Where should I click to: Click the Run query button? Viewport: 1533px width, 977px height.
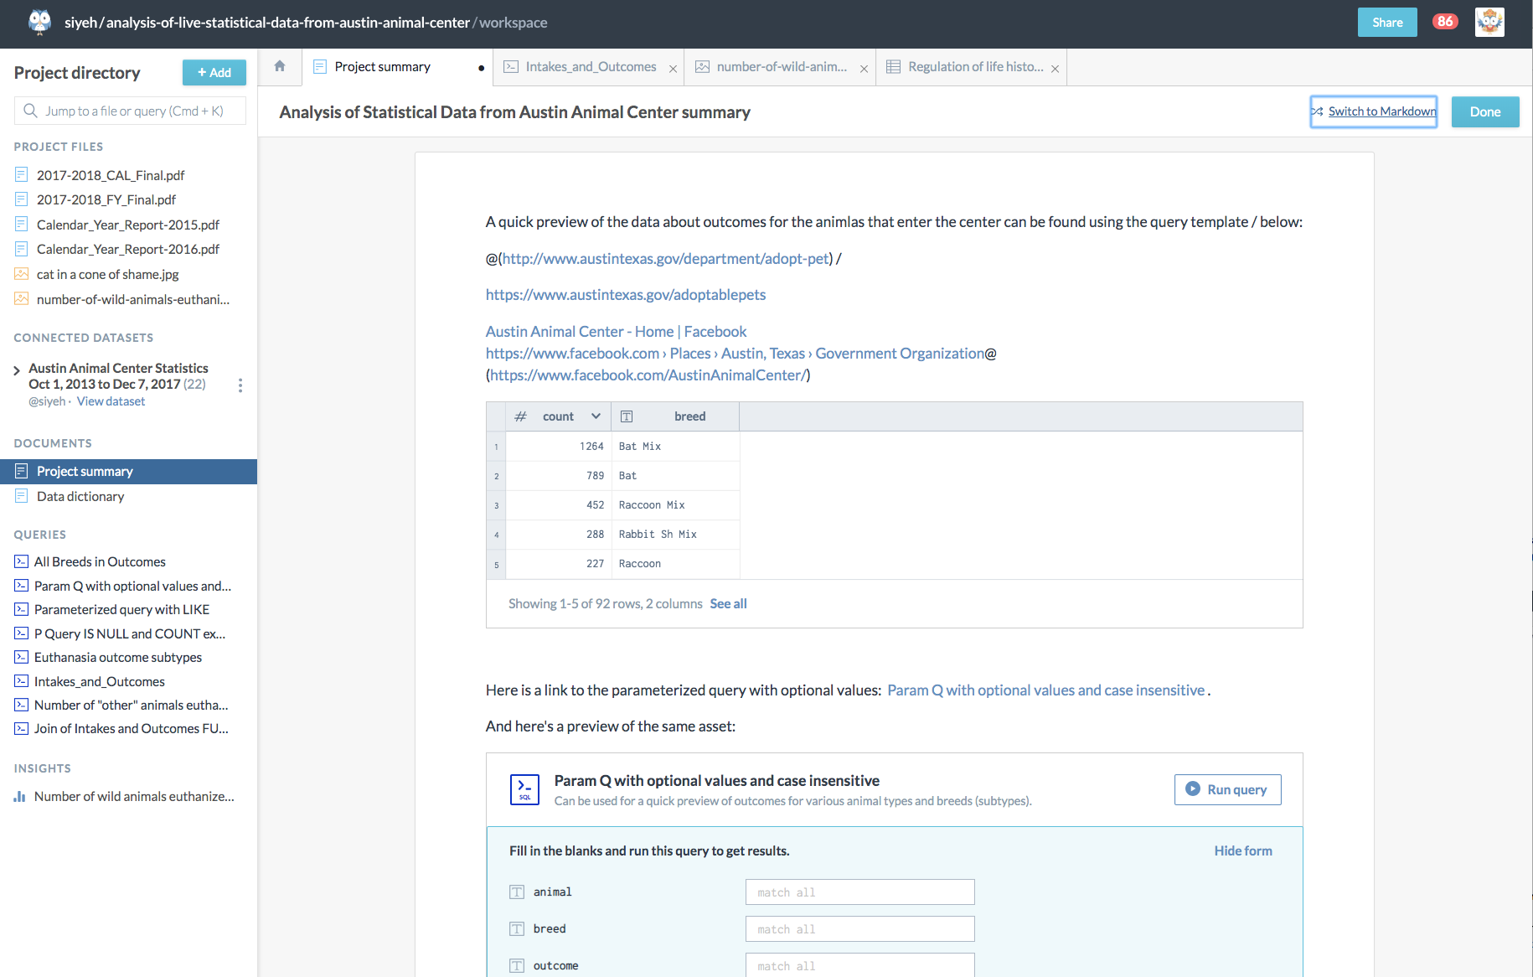[x=1228, y=789]
